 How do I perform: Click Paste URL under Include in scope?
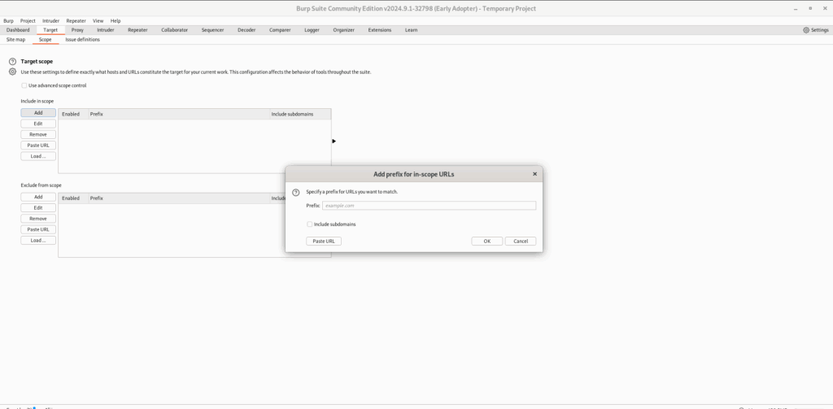tap(38, 146)
